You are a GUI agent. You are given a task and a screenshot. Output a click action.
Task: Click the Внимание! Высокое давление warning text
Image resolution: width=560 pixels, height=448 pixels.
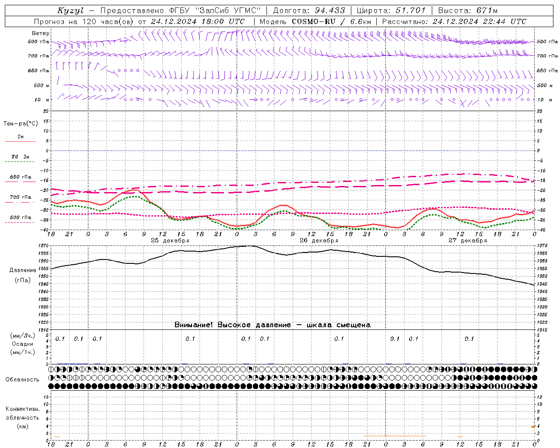click(x=273, y=325)
